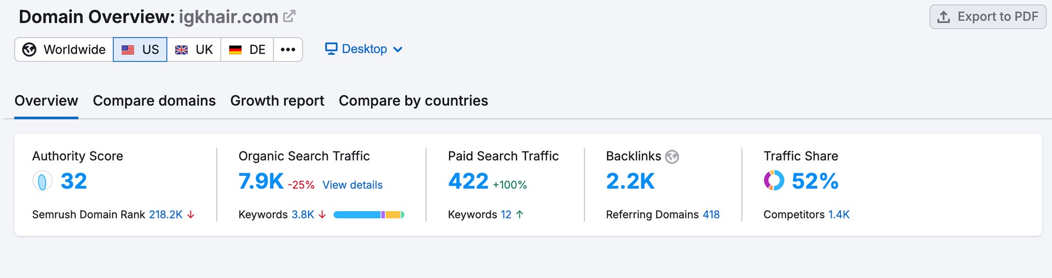Switch to Compare domains tab

pyautogui.click(x=154, y=101)
